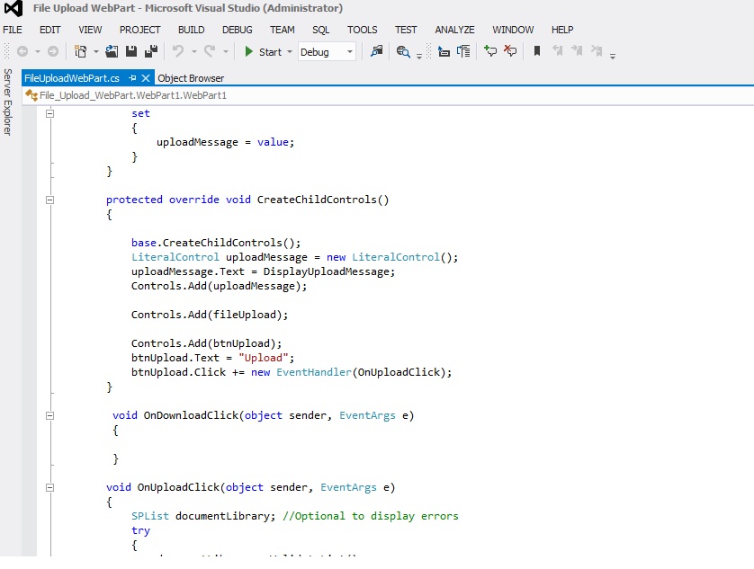Close the FileUploadWebPart.cs tab
754x569 pixels.
tap(147, 78)
